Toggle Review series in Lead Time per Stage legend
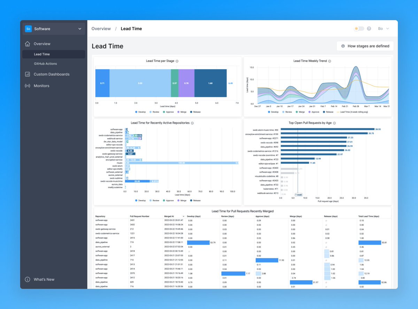 [155, 112]
